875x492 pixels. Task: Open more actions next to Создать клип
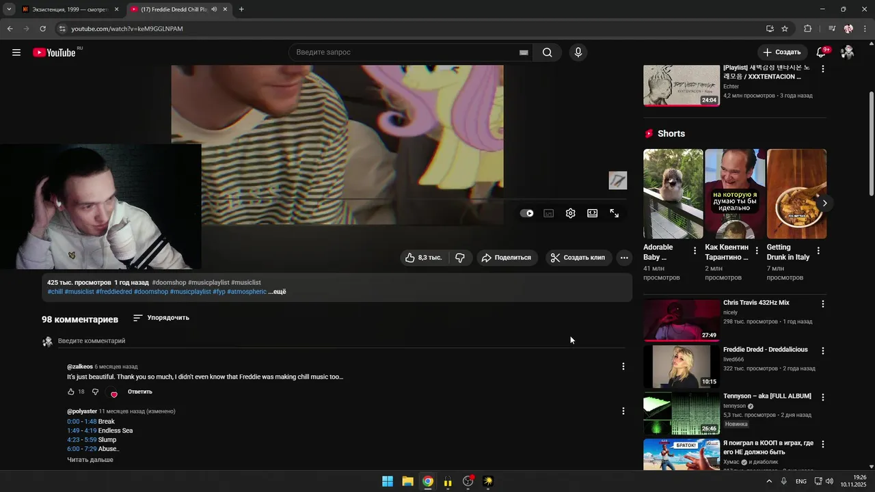click(624, 258)
